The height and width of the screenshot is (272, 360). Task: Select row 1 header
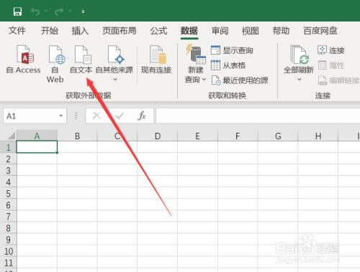8,147
